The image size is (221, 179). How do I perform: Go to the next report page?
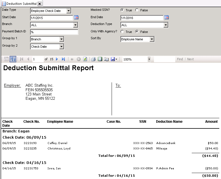pyautogui.click(x=57, y=59)
